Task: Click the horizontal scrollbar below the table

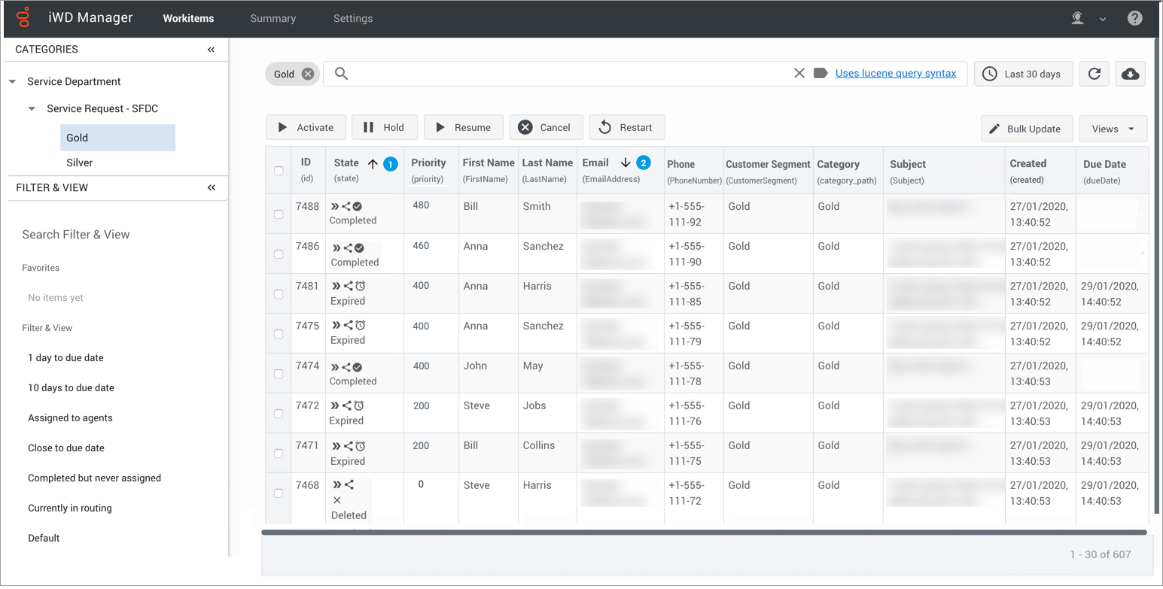Action: [704, 533]
